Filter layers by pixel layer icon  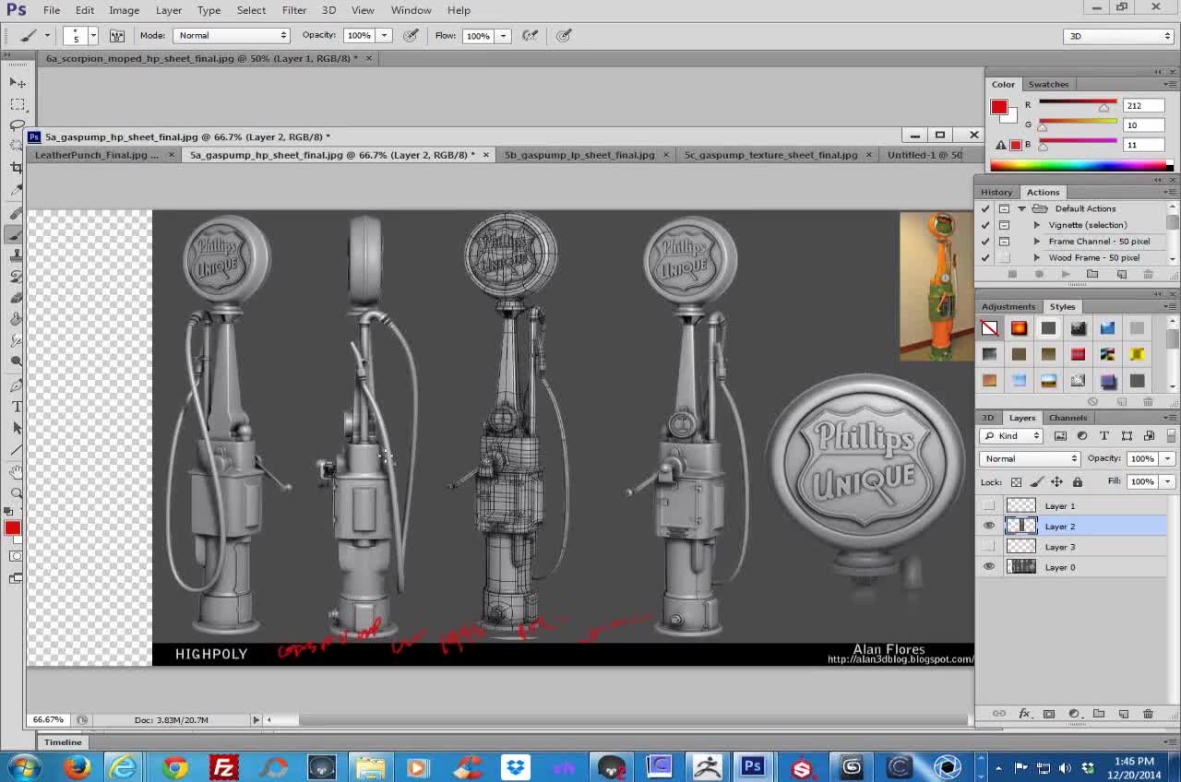tap(1060, 435)
